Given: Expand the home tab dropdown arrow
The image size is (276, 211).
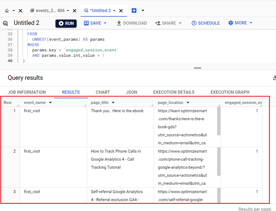Looking at the screenshot, I should pos(14,11).
